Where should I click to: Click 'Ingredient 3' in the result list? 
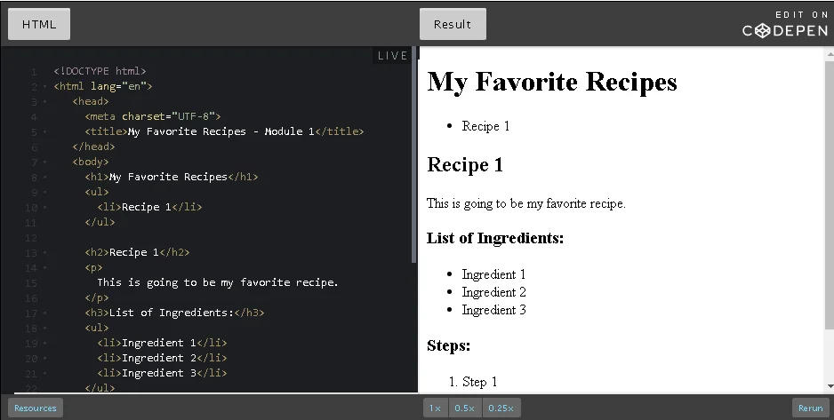(494, 310)
